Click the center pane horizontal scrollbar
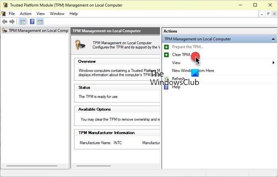The height and width of the screenshot is (177, 278). point(93,166)
